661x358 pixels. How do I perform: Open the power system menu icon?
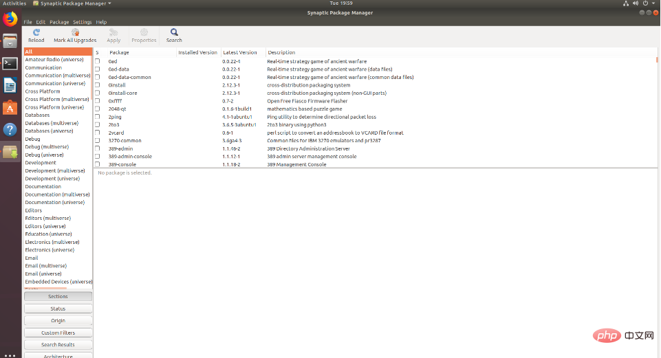(x=645, y=3)
